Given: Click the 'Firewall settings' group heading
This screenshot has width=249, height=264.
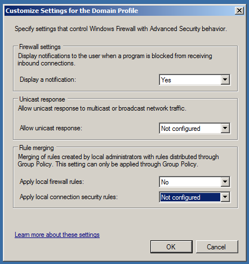Looking at the screenshot, I should [x=40, y=47].
